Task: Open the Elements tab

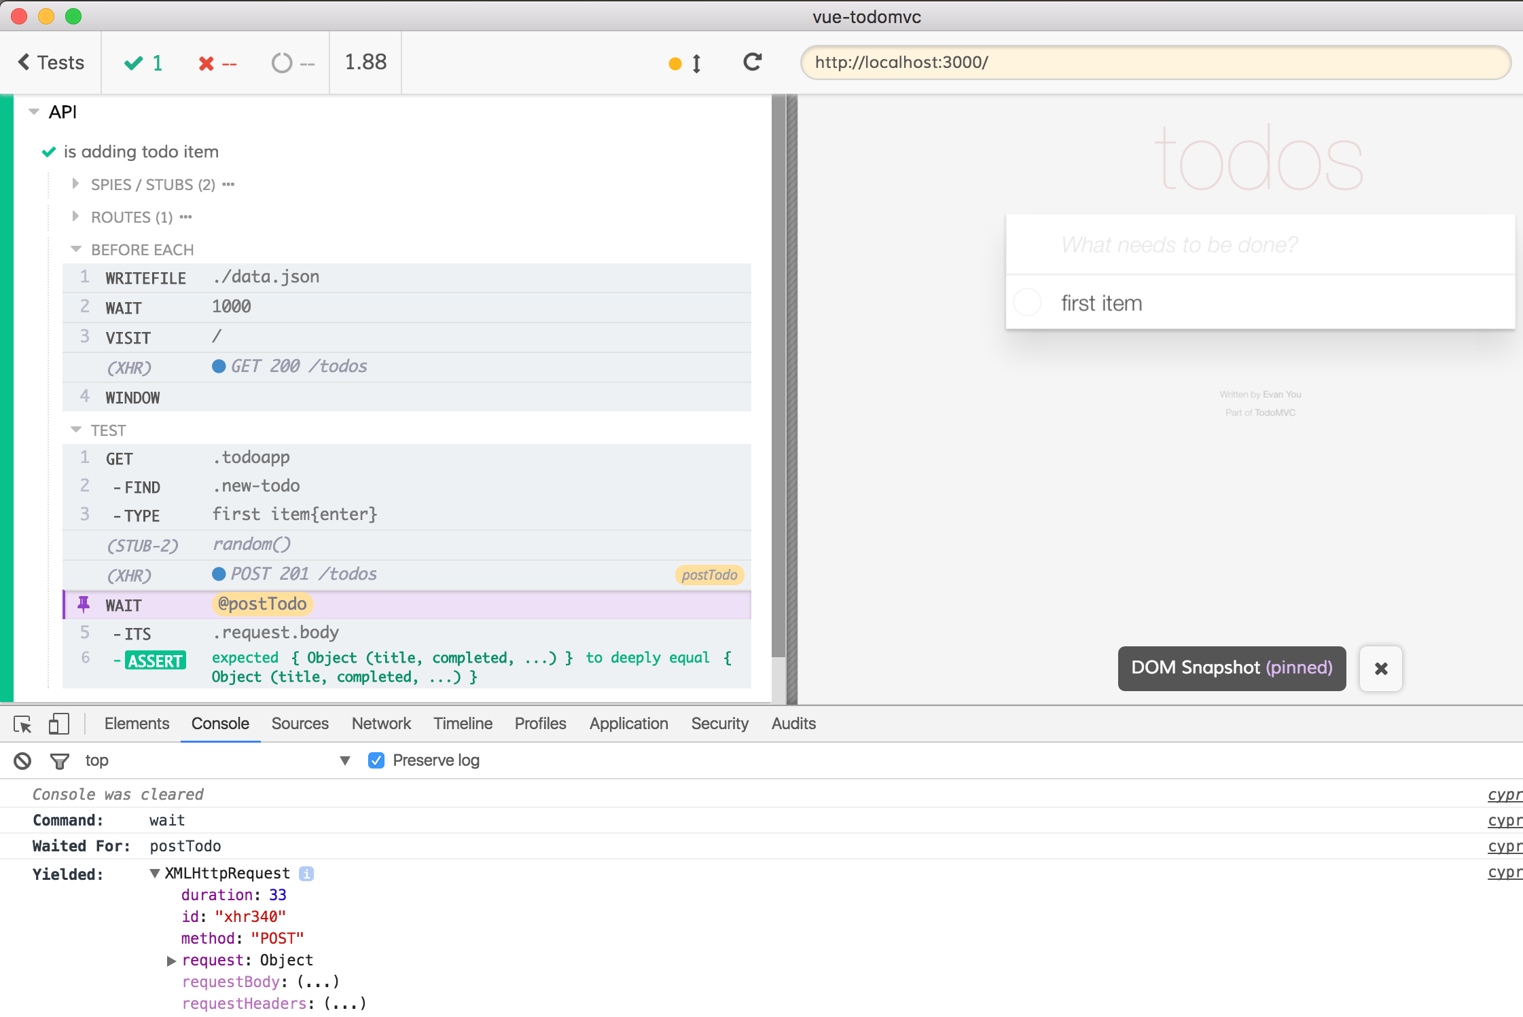Action: (x=137, y=724)
